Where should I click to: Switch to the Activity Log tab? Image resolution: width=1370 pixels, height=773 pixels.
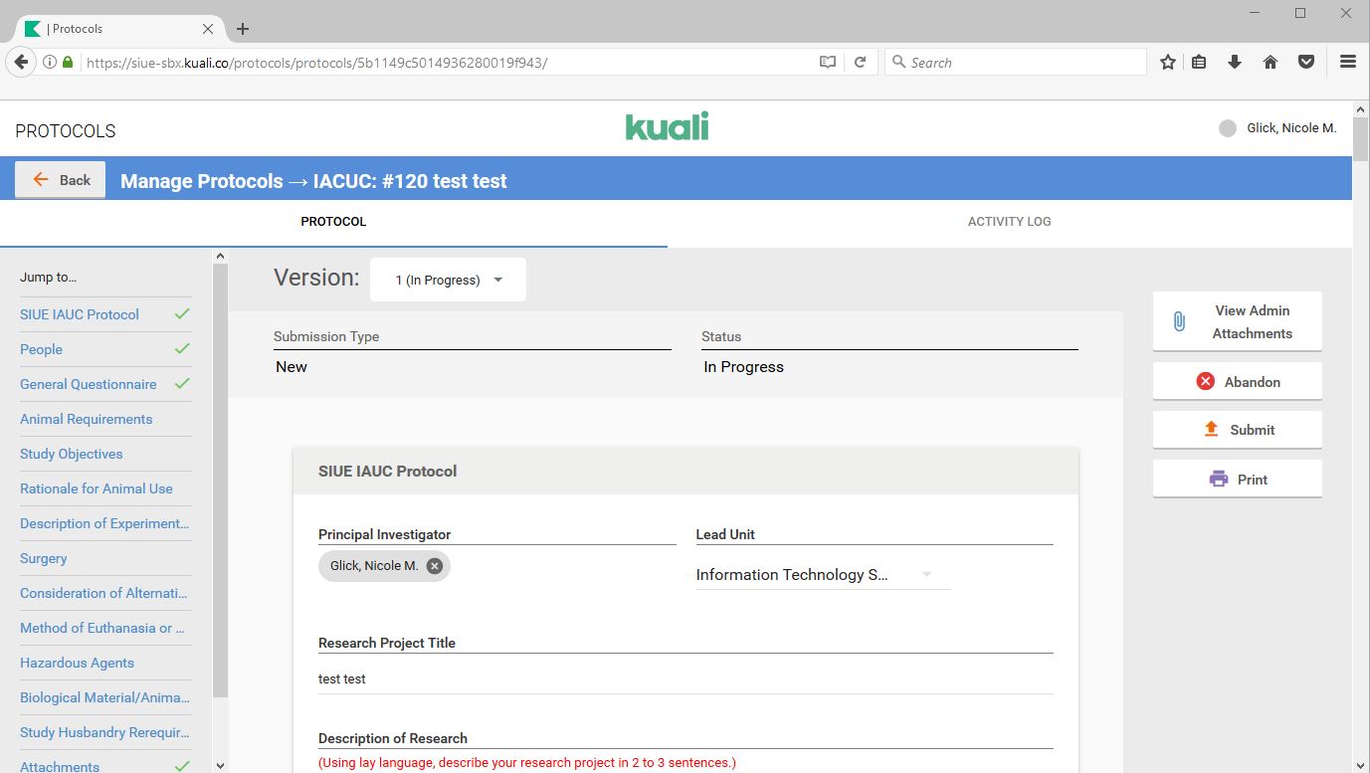tap(1009, 222)
